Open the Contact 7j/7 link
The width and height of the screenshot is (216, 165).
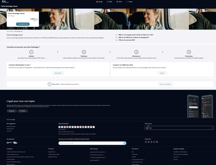pyautogui.click(x=9, y=131)
